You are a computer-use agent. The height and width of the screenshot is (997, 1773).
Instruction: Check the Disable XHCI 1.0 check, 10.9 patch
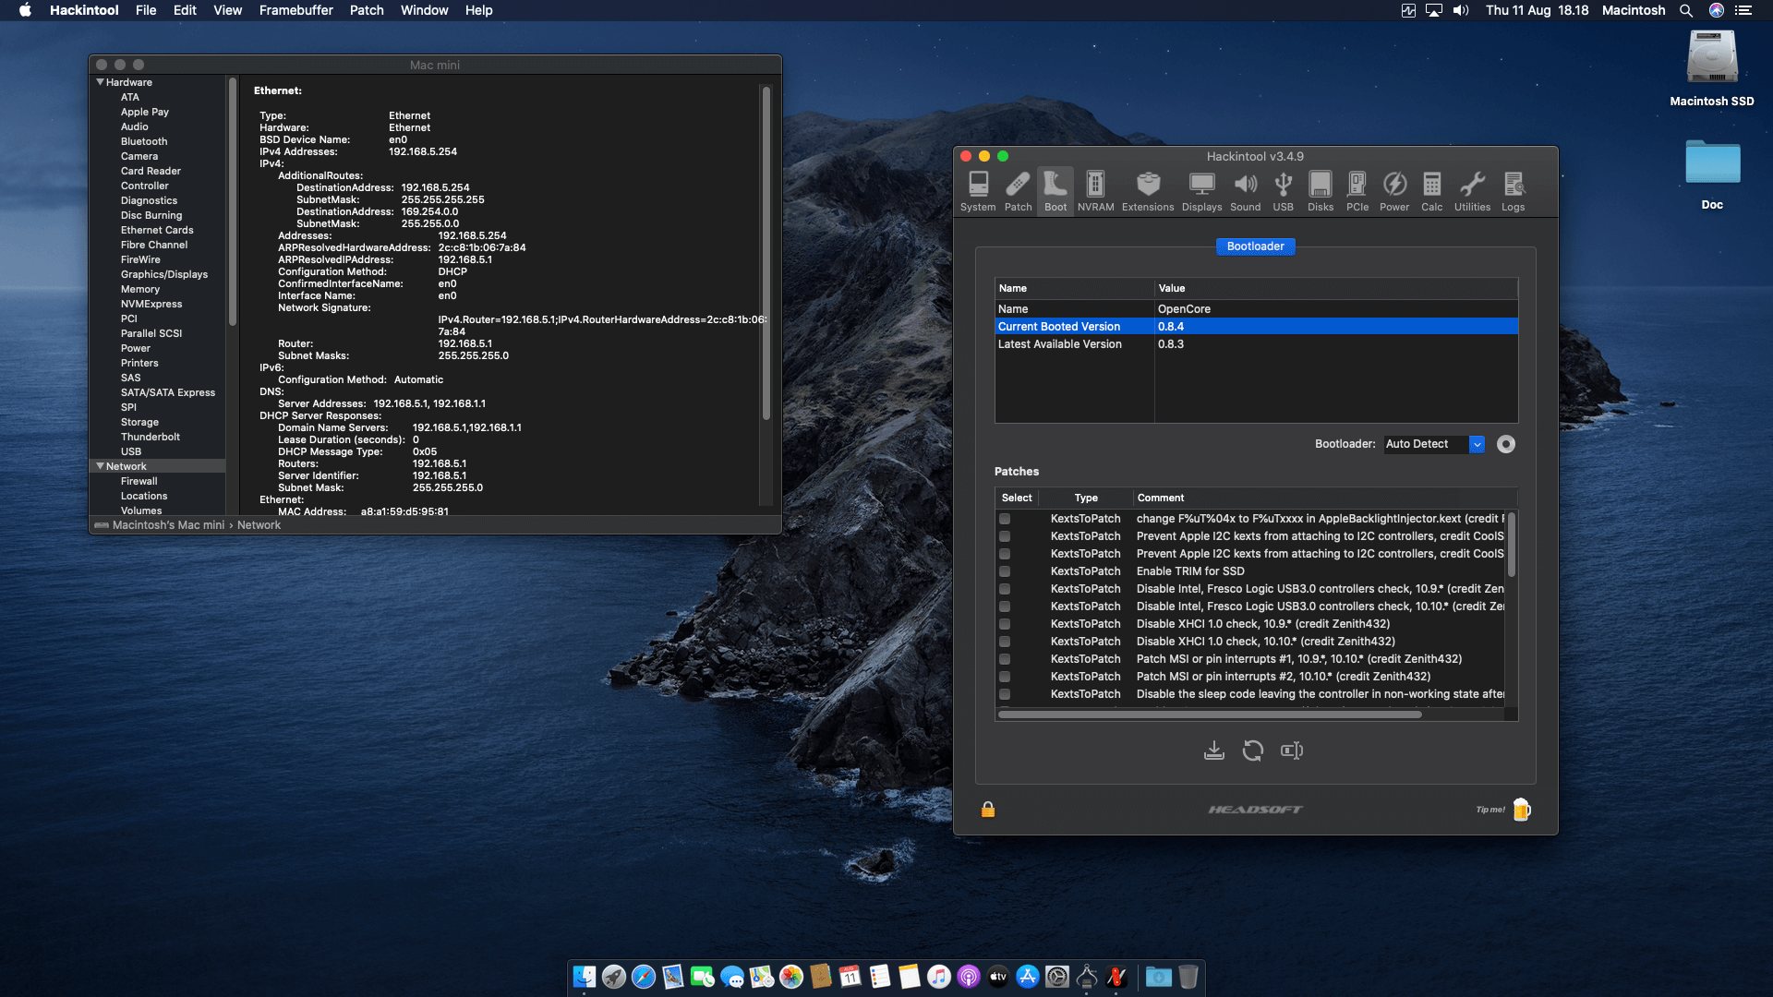[1005, 624]
